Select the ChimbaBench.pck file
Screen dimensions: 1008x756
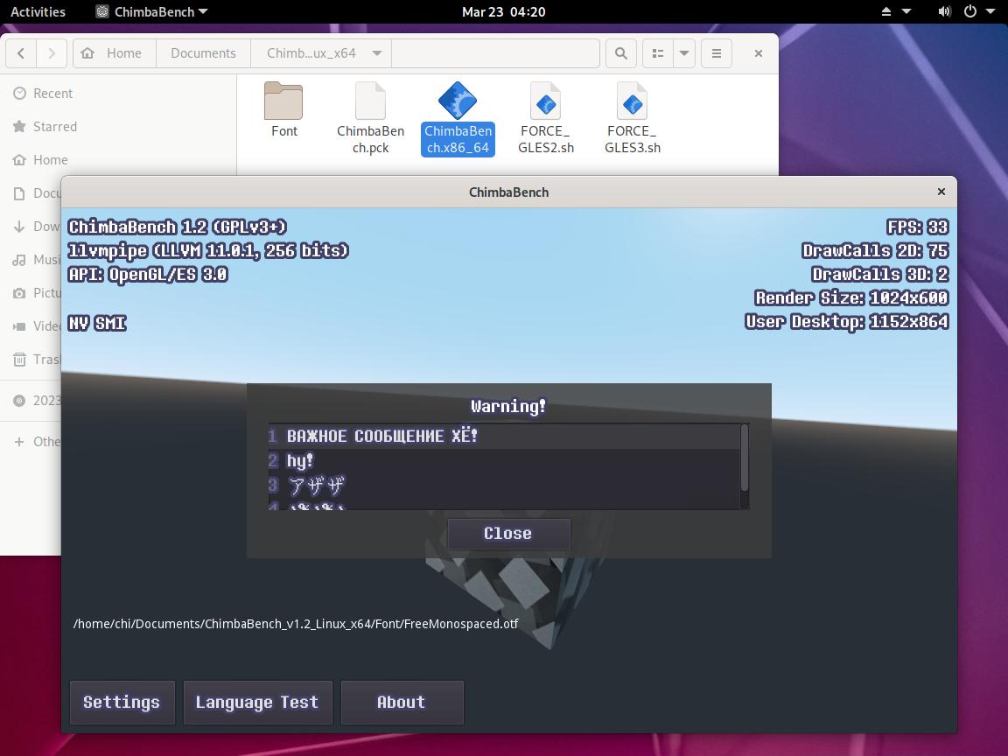coord(370,117)
